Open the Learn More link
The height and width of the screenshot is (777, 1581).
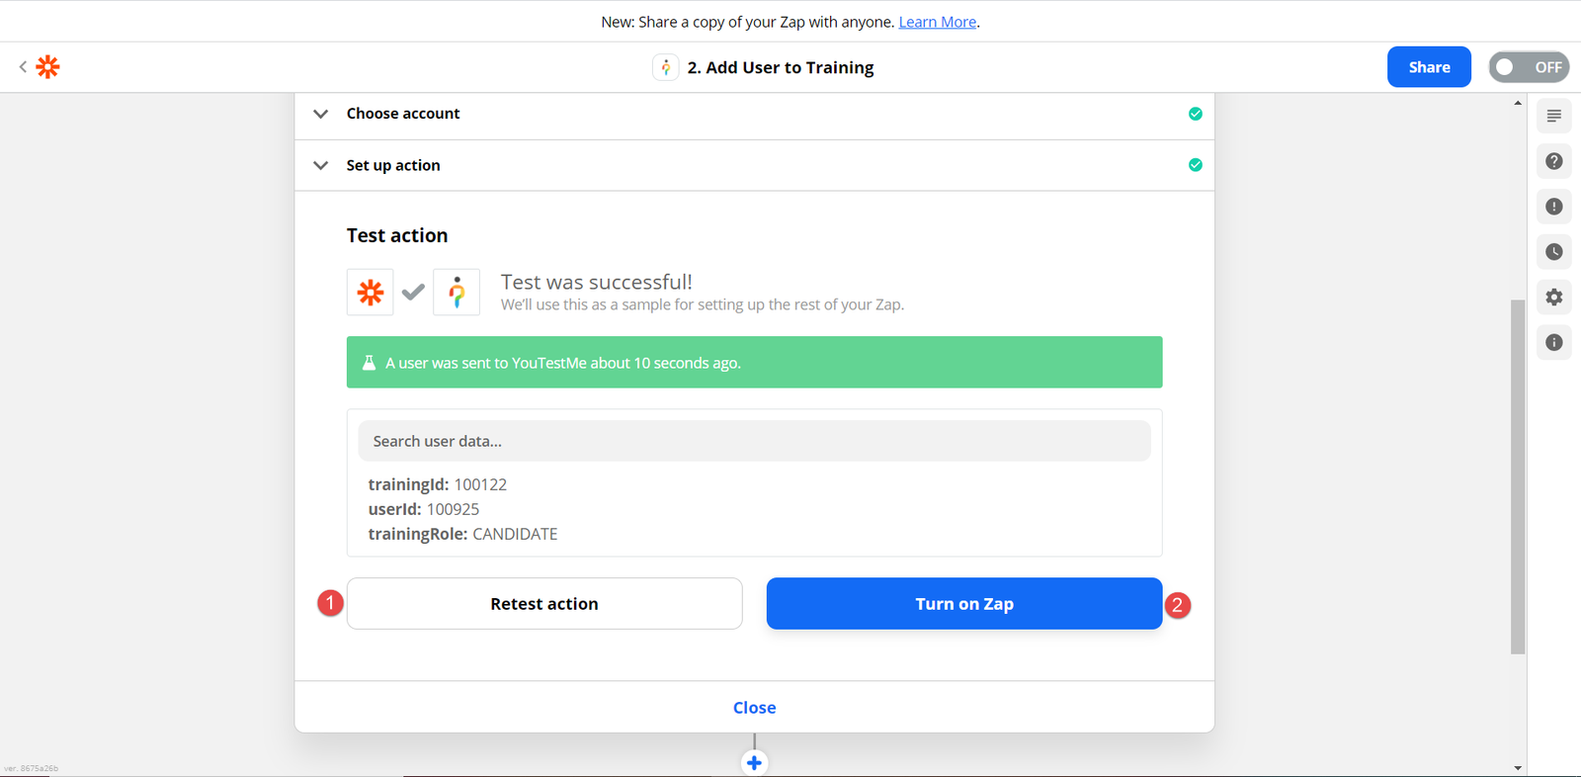(x=937, y=22)
